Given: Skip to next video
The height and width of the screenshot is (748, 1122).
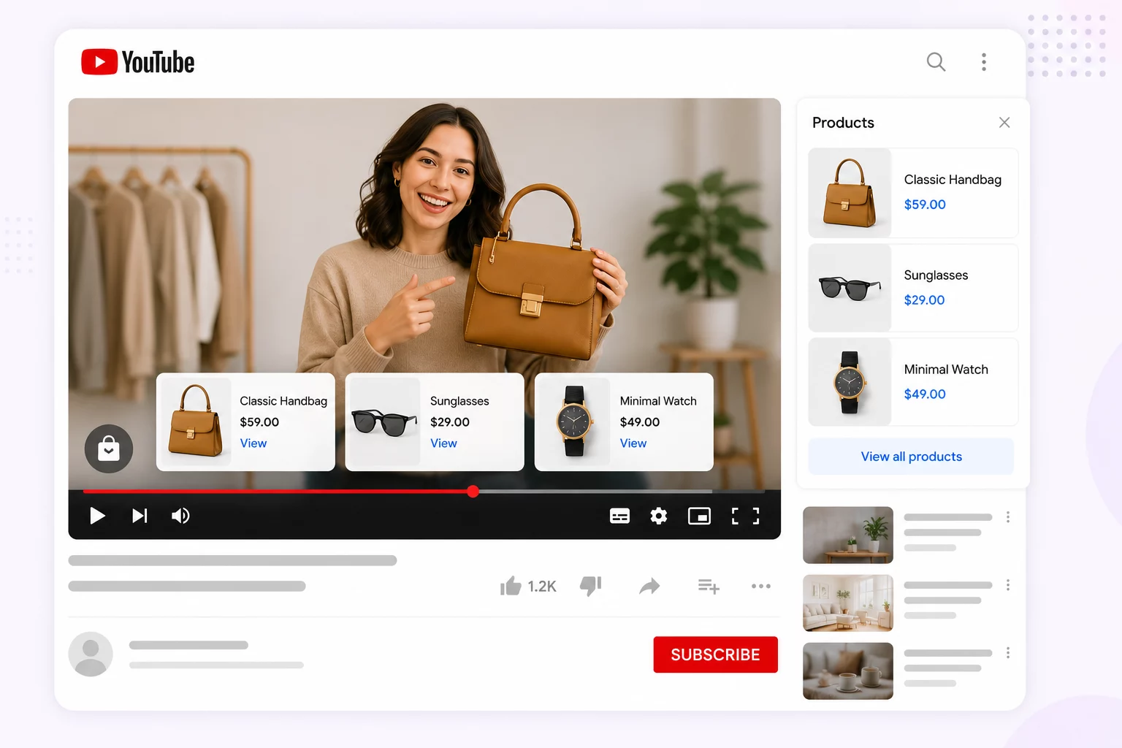Looking at the screenshot, I should (140, 516).
